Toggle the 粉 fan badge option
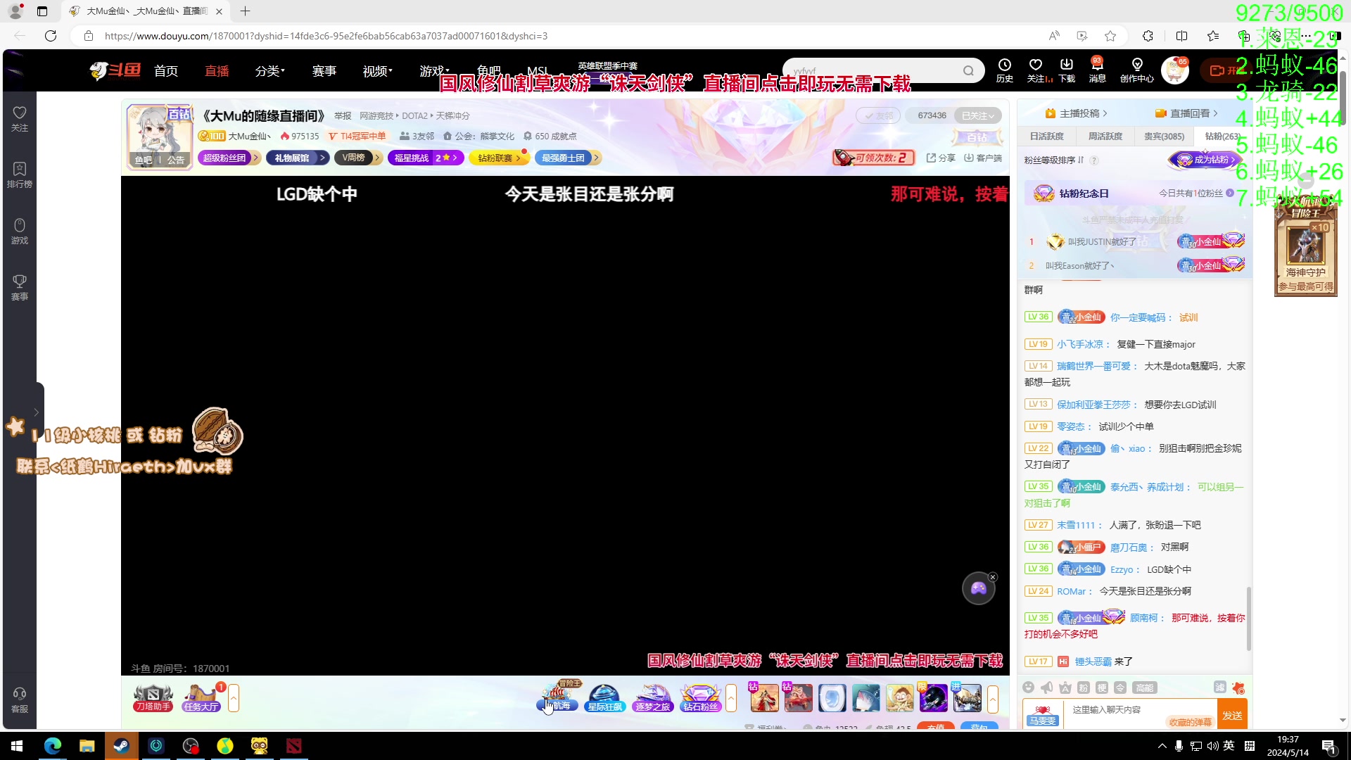 pos(1083,688)
